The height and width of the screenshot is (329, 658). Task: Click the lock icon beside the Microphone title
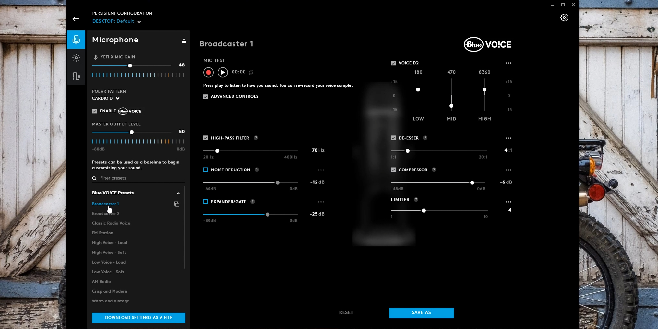click(x=184, y=41)
